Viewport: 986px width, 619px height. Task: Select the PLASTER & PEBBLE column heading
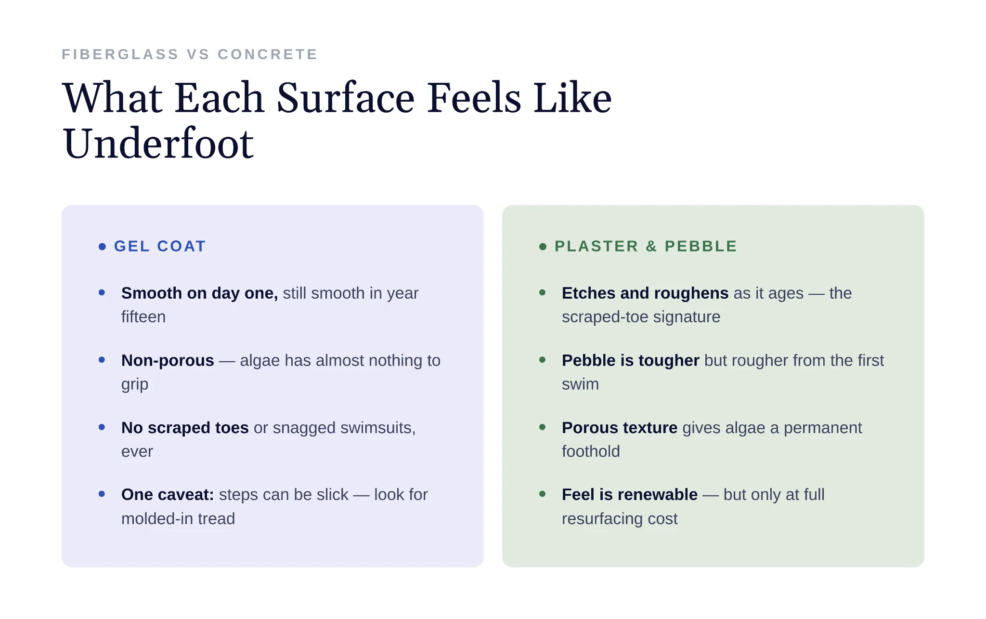pos(646,246)
